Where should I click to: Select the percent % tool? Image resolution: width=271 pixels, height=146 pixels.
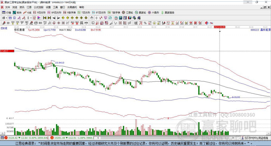click(x=145, y=23)
